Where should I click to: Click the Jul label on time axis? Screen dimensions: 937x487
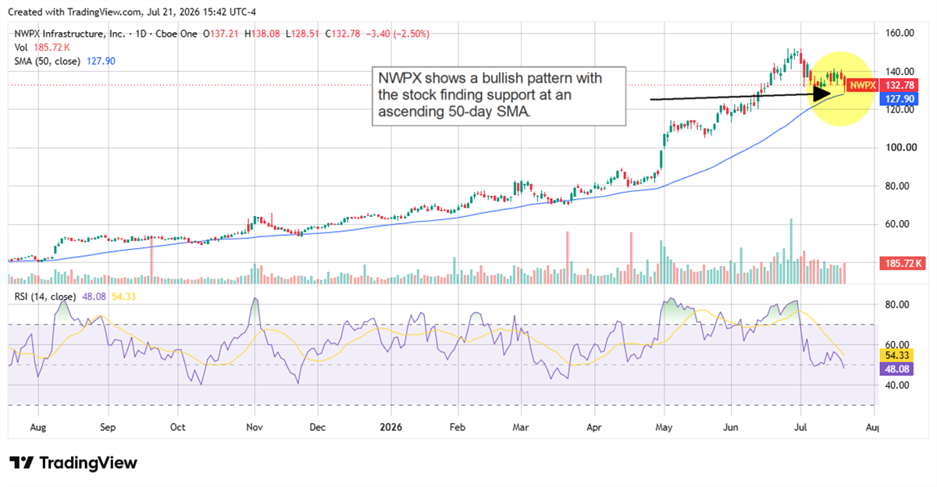point(801,428)
